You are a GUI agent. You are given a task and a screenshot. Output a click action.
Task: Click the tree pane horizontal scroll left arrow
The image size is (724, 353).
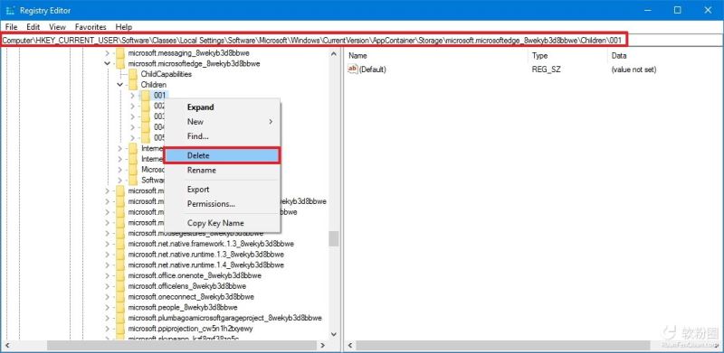click(6, 345)
